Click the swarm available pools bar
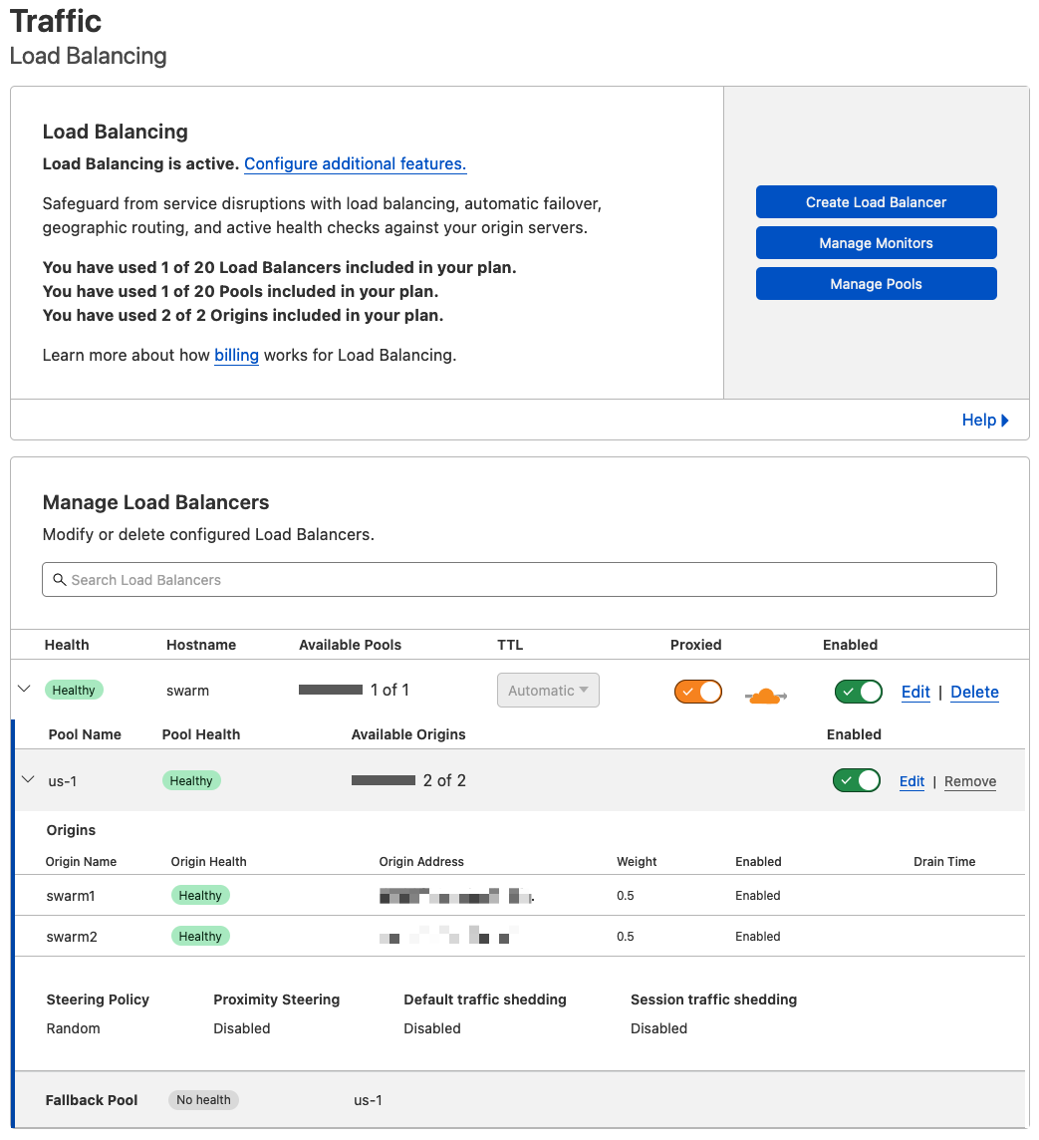 [x=331, y=690]
